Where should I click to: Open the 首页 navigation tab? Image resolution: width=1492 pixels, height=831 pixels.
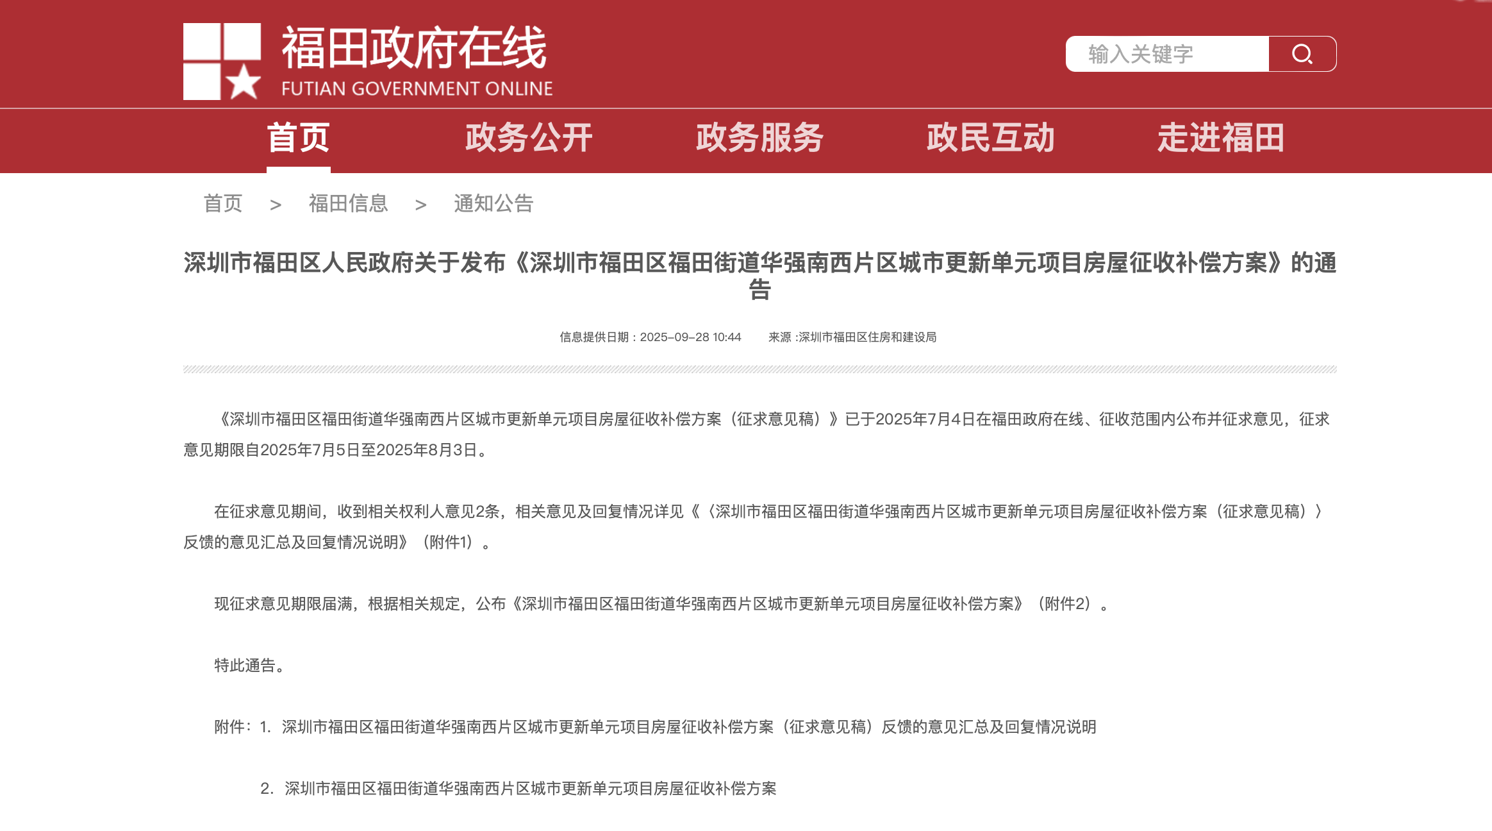[298, 138]
